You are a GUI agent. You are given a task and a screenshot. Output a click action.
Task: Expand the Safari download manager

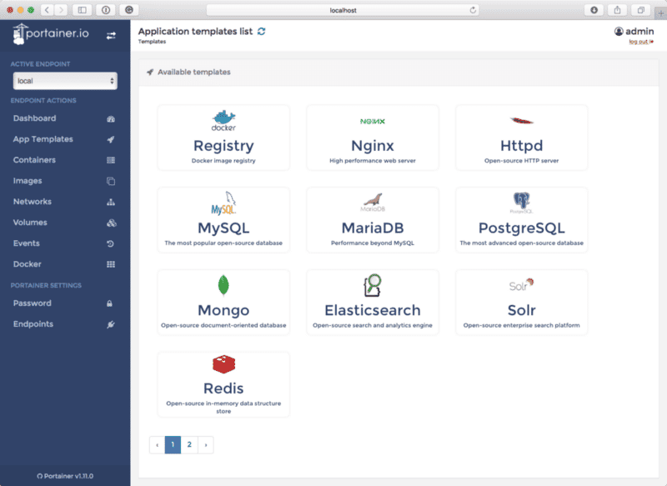592,10
